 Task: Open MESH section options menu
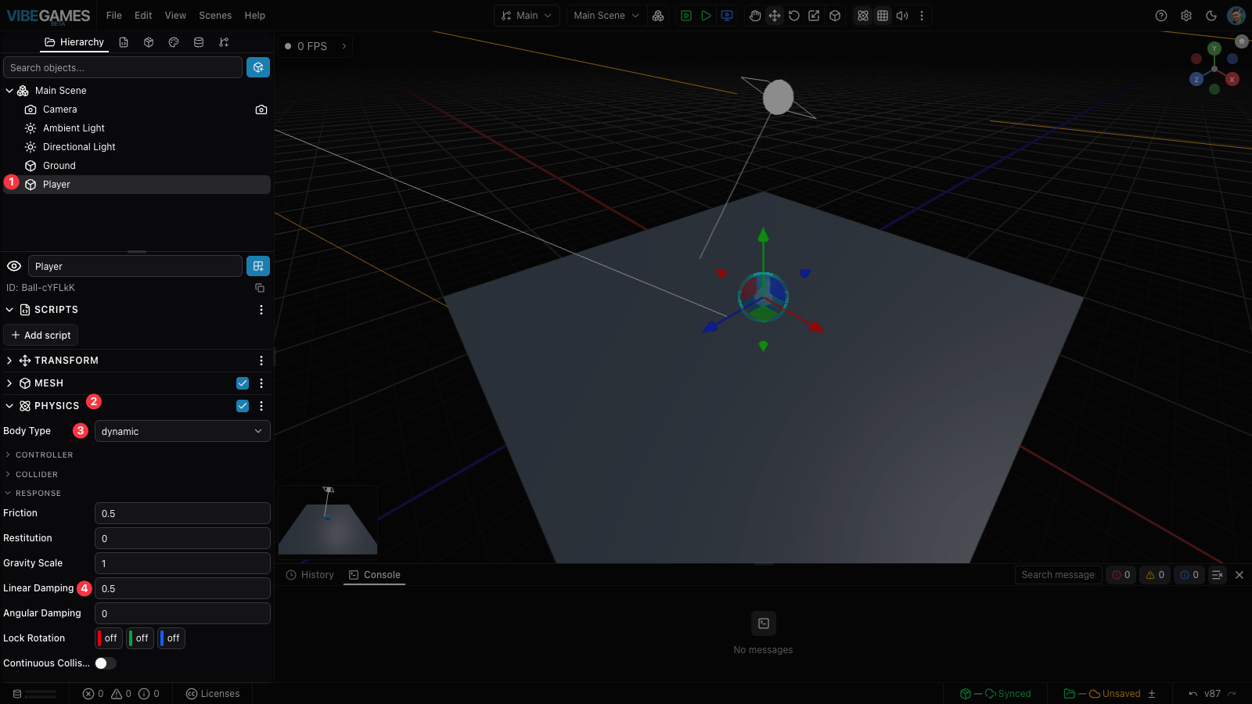[261, 383]
